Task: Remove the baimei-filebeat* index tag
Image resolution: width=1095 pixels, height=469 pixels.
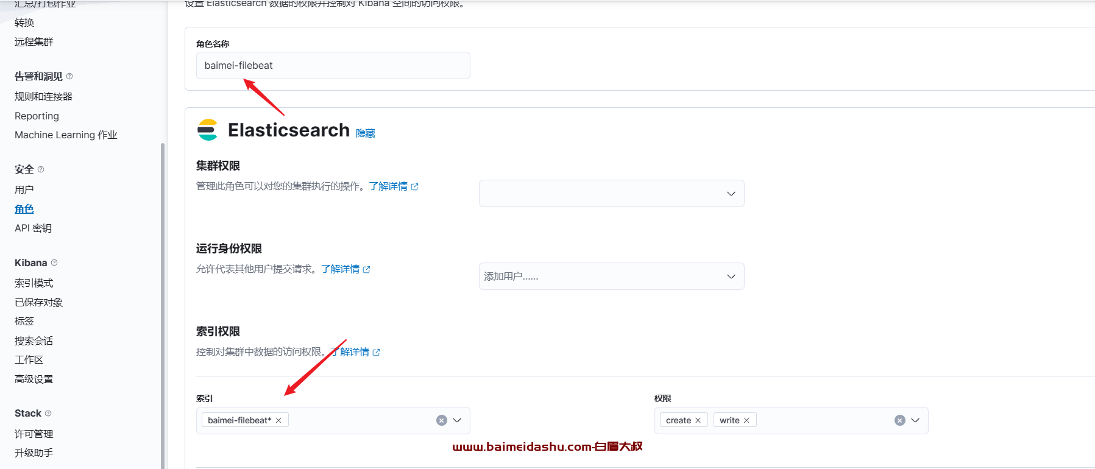Action: [x=278, y=420]
